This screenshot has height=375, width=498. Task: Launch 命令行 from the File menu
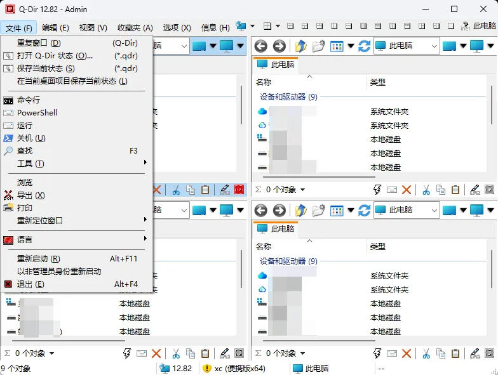pos(77,100)
